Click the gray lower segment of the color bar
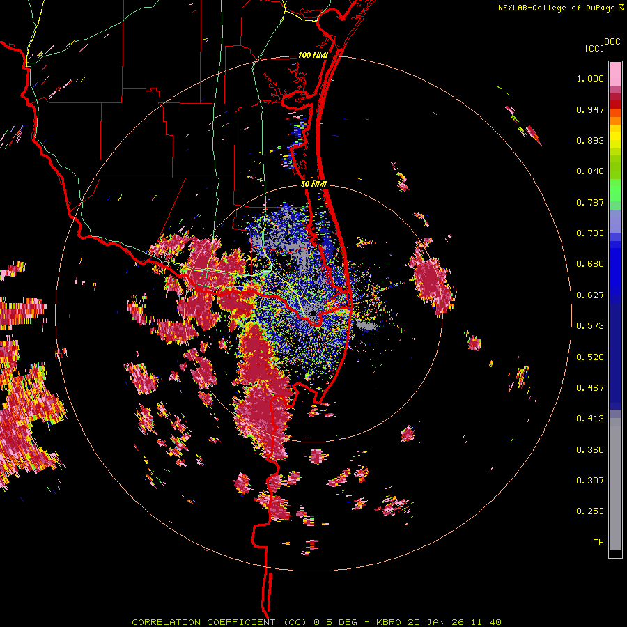Image resolution: width=627 pixels, height=627 pixels. [x=615, y=484]
